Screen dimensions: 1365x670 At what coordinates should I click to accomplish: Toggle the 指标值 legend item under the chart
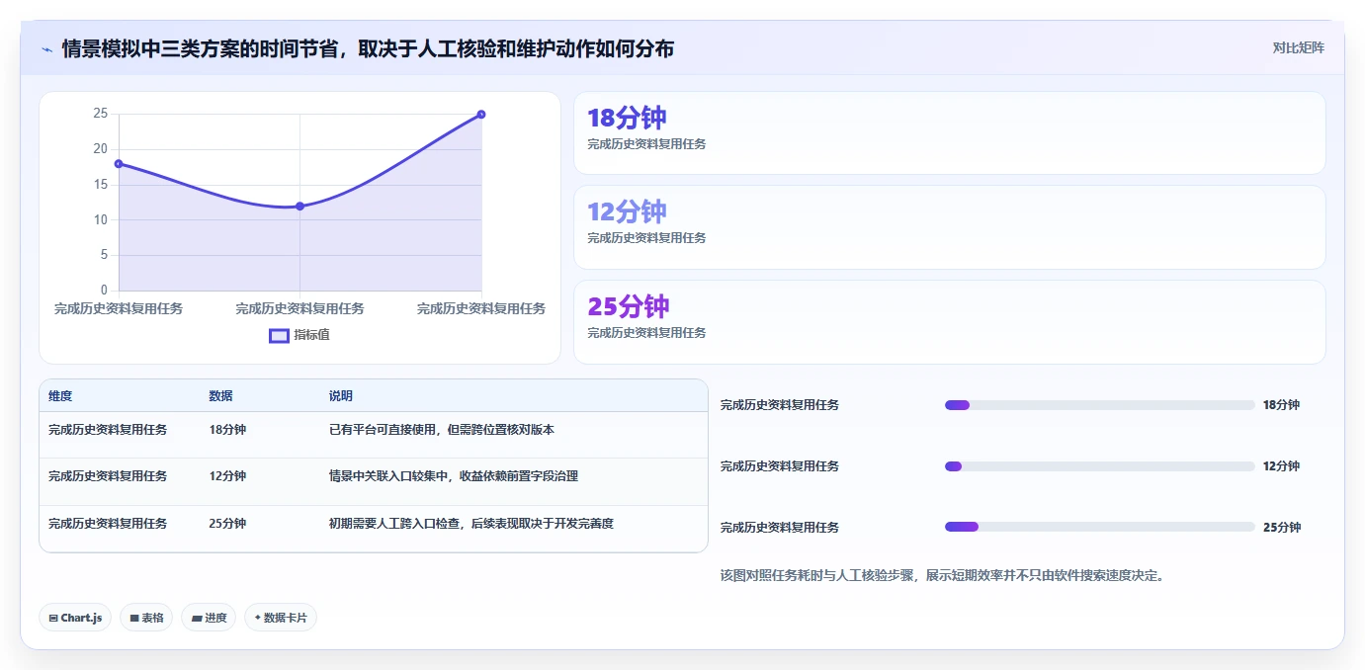click(299, 335)
